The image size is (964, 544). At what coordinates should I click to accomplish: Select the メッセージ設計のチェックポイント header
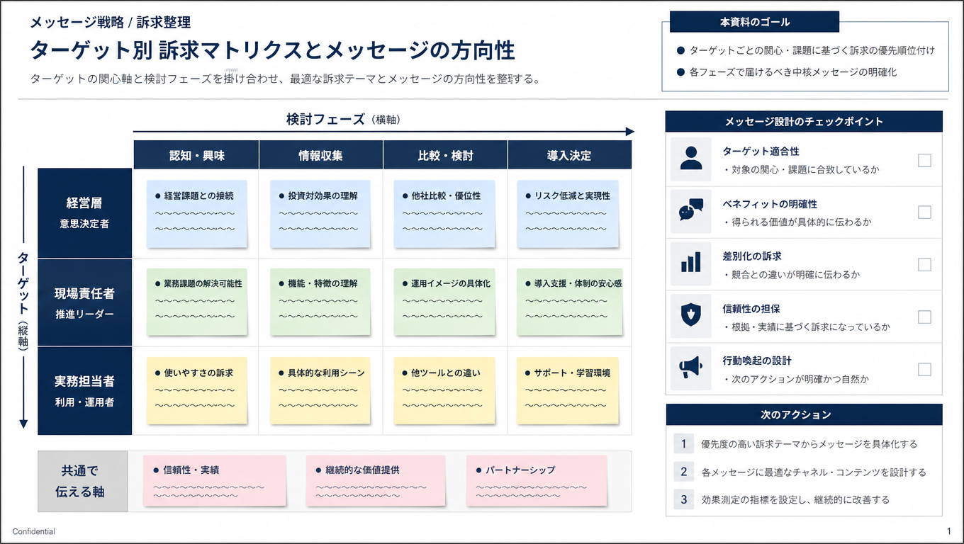pyautogui.click(x=804, y=121)
